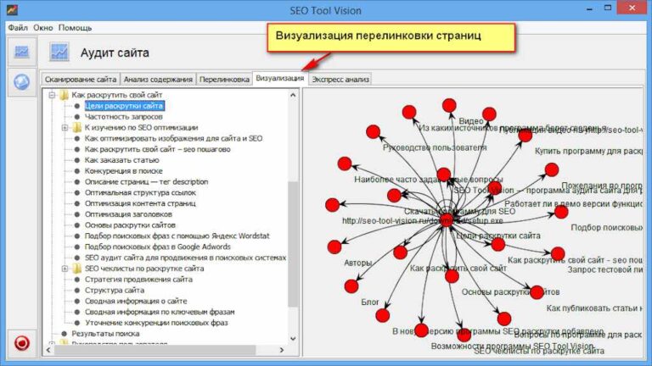Expand the SEO чеклисты по раскрутке сайта node
Image resolution: width=652 pixels, height=366 pixels.
click(x=65, y=269)
